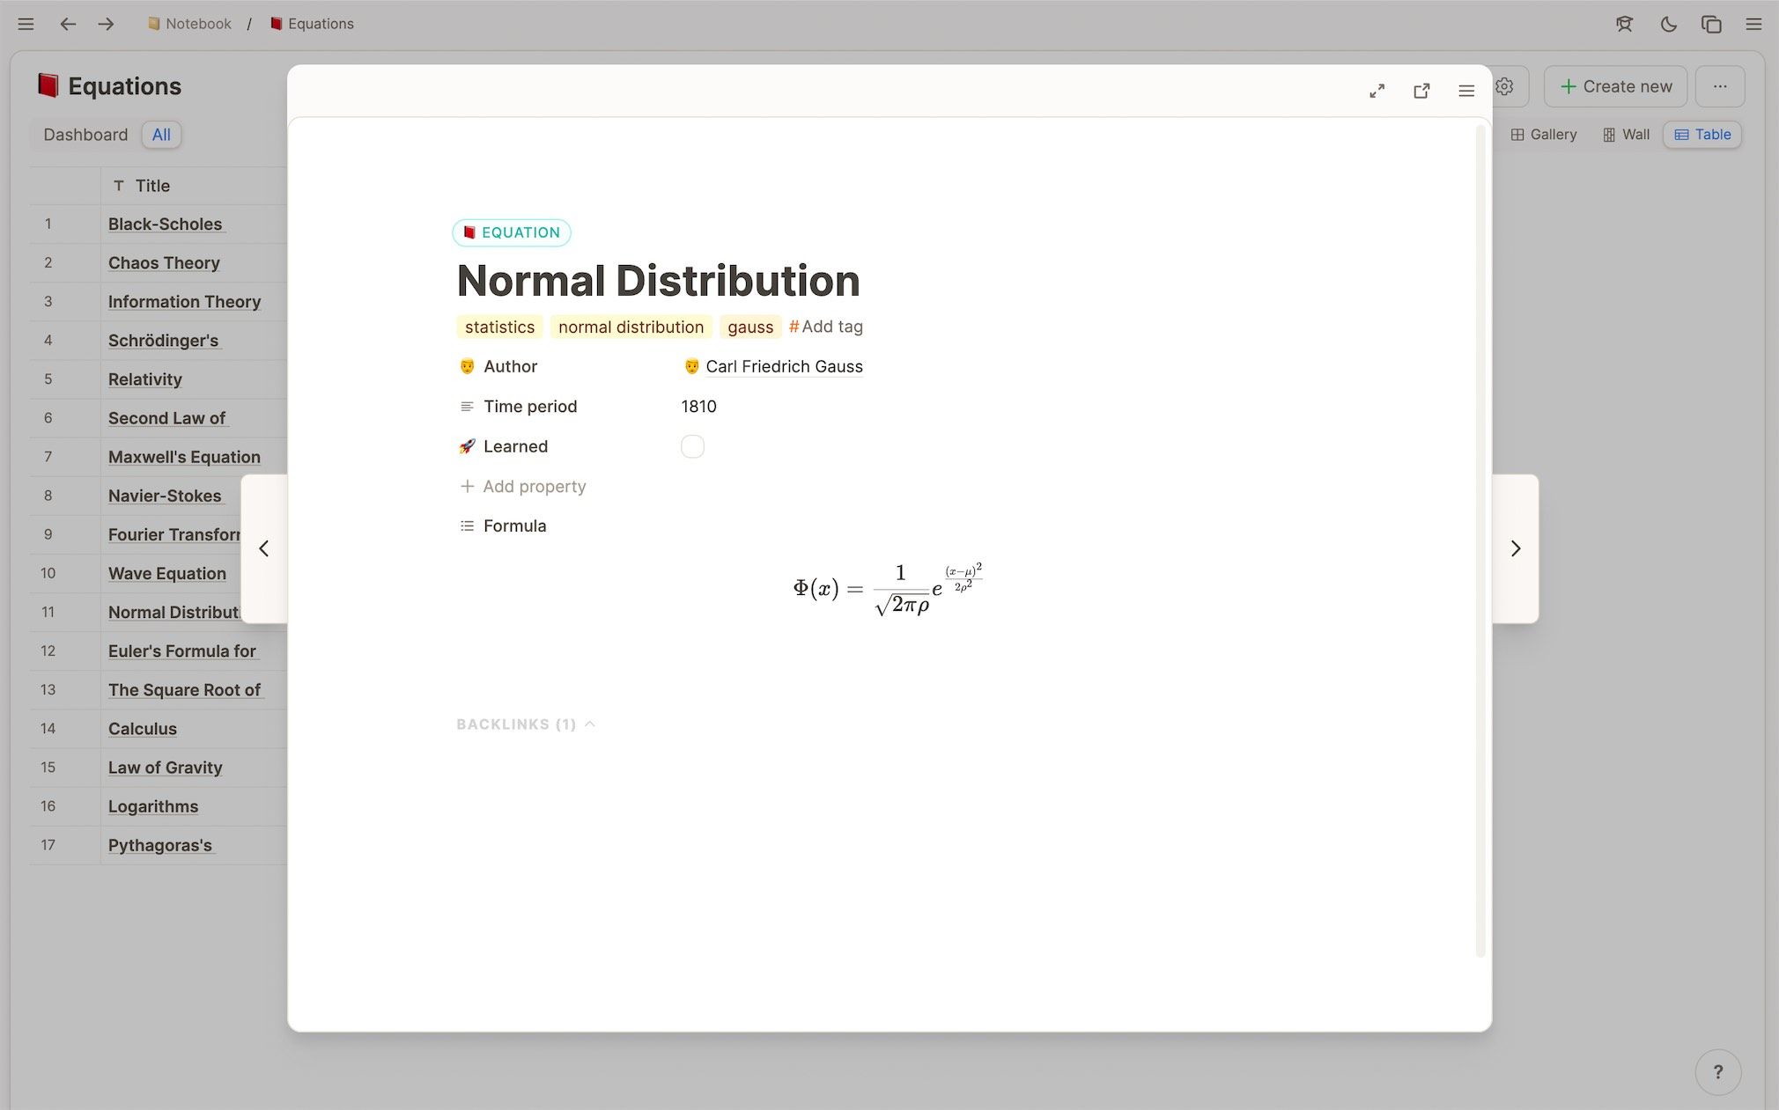Open the ... more options menu

pos(1721,85)
